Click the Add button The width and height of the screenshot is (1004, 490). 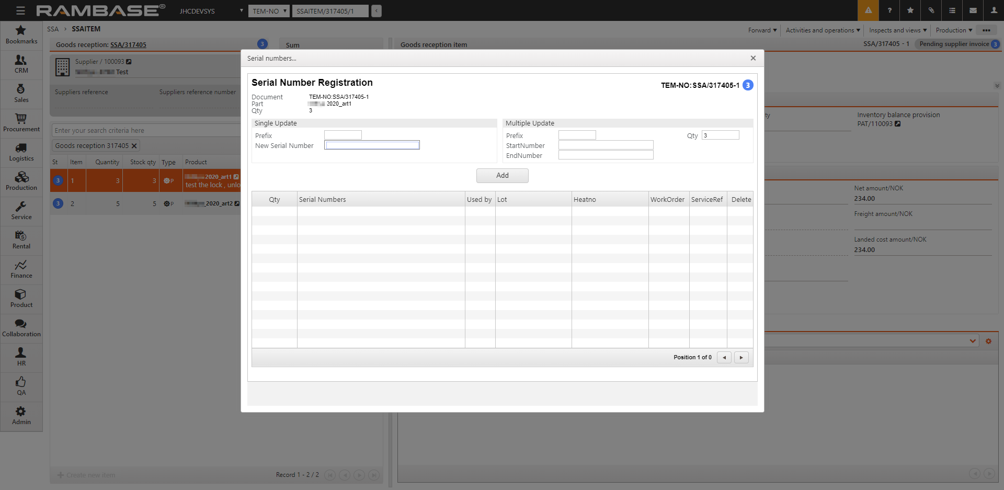[502, 176]
